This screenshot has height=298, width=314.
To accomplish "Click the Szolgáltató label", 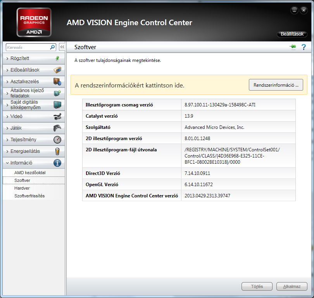I will pos(98,127).
